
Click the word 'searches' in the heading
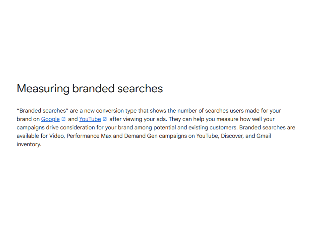click(140, 88)
